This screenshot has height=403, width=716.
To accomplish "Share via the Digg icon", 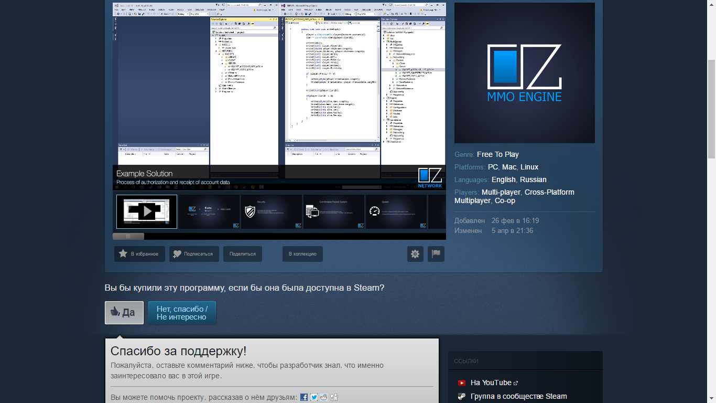I will 334,397.
